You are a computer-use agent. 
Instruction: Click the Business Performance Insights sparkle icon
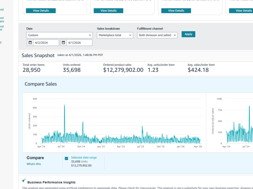24,180
